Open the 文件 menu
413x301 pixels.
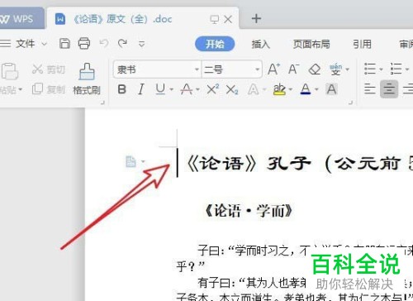tap(26, 44)
